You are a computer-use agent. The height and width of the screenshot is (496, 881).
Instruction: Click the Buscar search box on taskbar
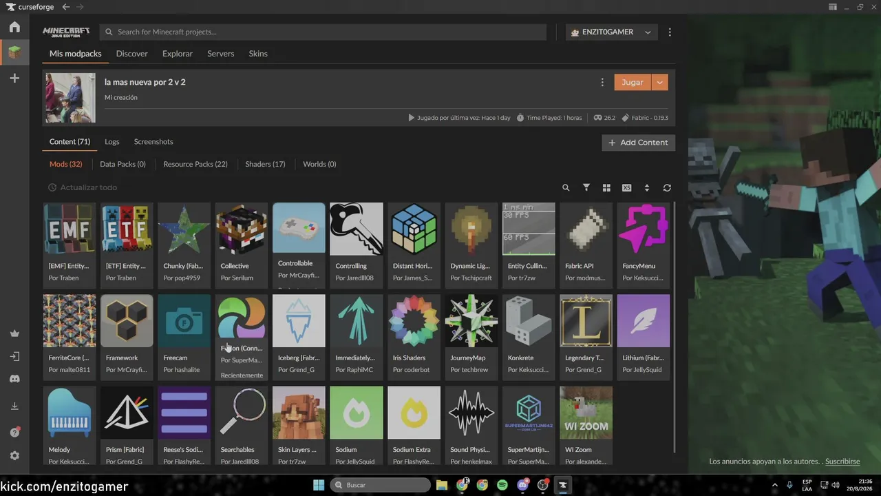pos(381,485)
